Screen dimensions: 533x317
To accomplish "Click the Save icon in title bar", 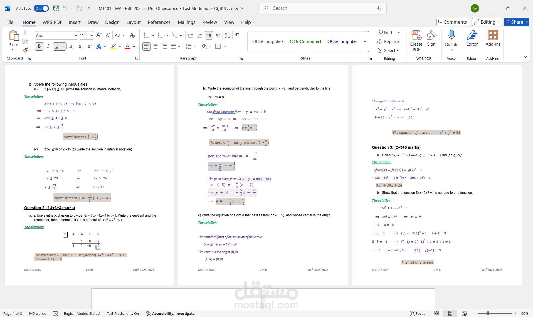I will pos(56,8).
